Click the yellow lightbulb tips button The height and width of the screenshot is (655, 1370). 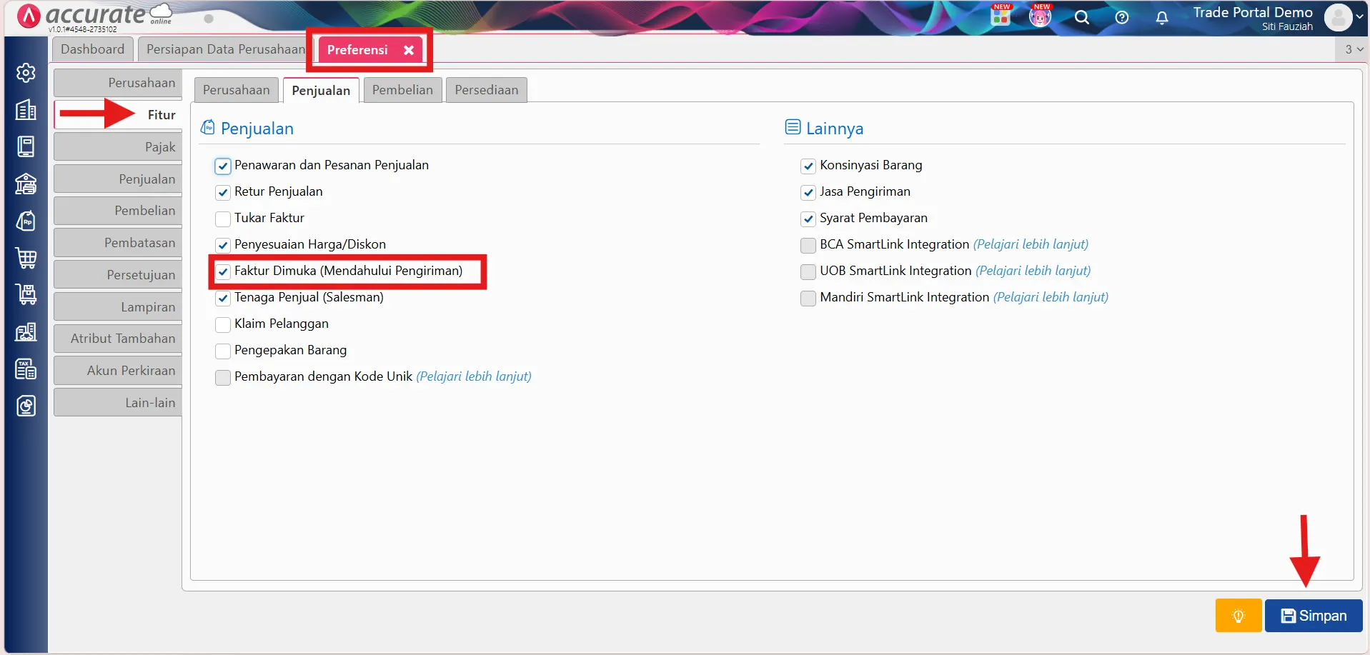click(1239, 616)
